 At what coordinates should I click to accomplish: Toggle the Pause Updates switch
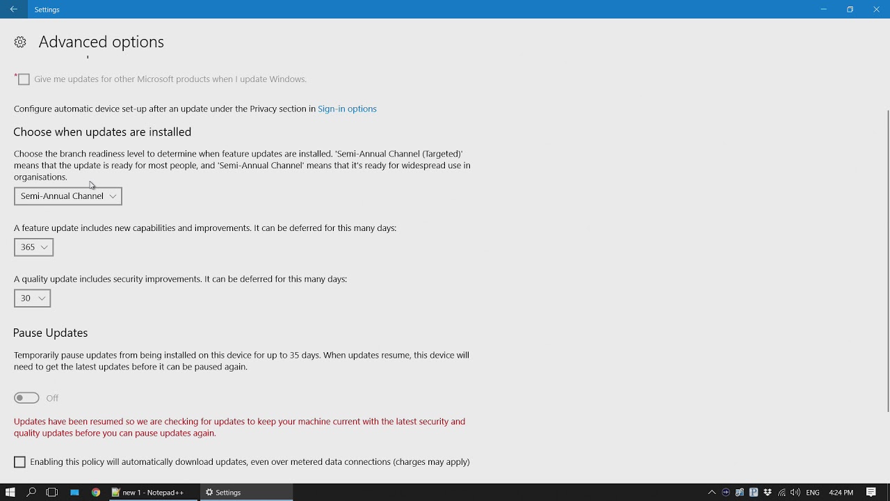pos(26,398)
